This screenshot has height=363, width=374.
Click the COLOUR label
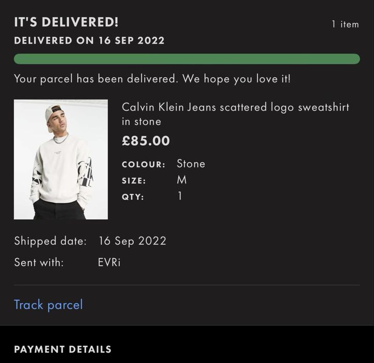[143, 164]
